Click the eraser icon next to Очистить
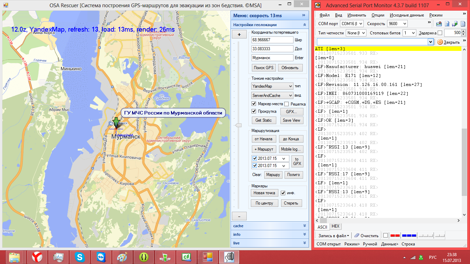The image size is (470, 264). pyautogui.click(x=357, y=235)
